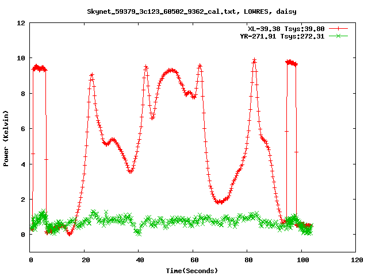Click the red peak near 82 seconds
This screenshot has height=276, width=368.
pyautogui.click(x=254, y=60)
